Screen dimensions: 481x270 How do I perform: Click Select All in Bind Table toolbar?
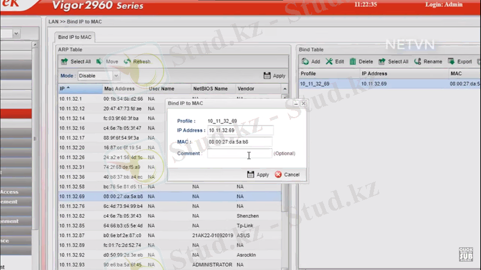pos(394,62)
